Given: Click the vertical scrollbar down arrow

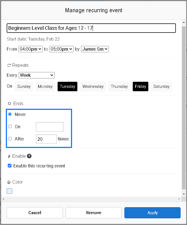Looking at the screenshot, I should (184, 194).
